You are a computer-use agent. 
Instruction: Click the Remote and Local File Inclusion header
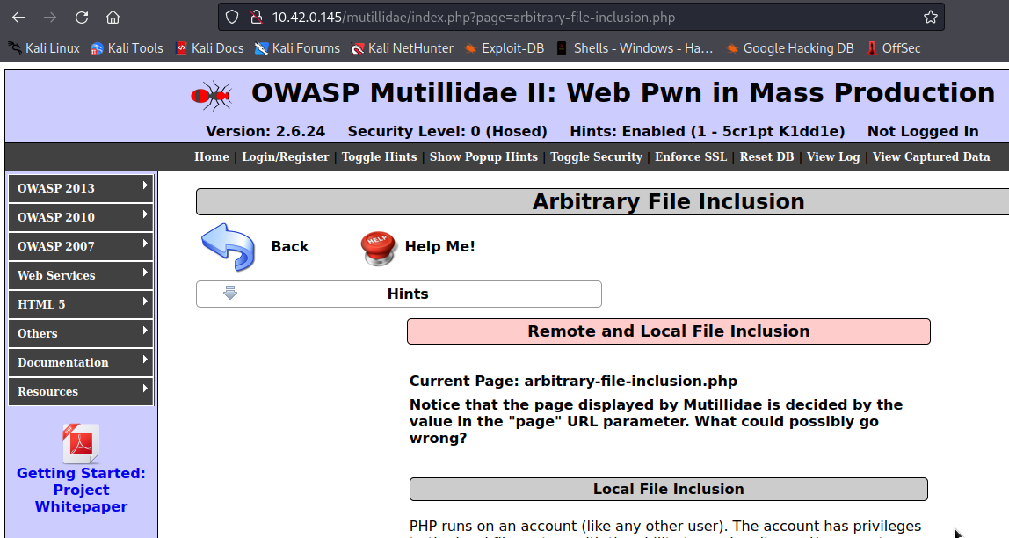(669, 331)
